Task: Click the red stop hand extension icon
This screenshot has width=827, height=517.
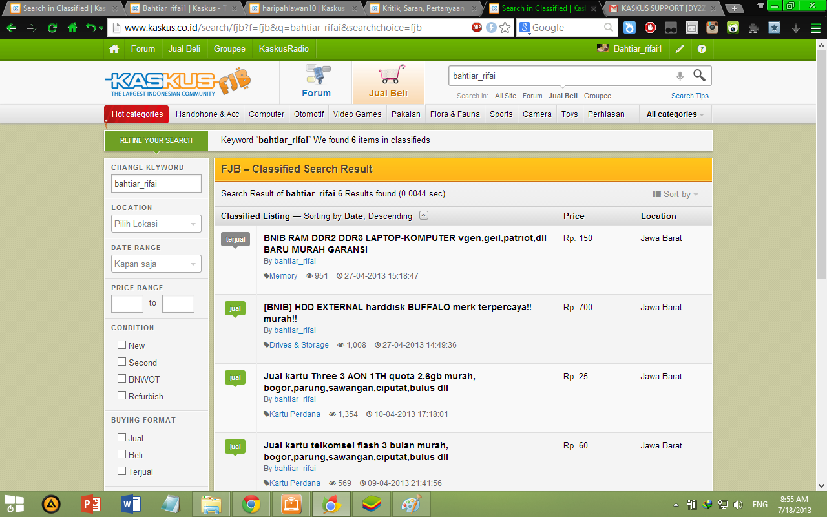Action: click(x=651, y=28)
